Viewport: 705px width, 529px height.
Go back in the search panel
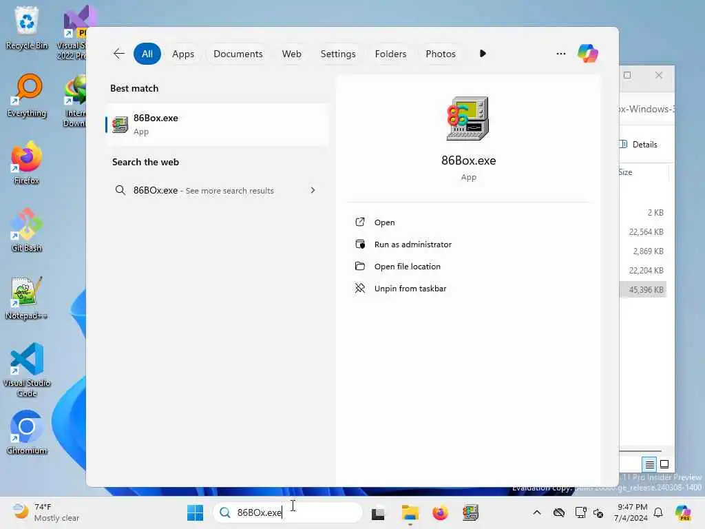(x=118, y=54)
